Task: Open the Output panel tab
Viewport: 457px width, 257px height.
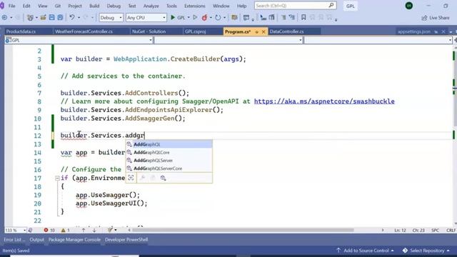Action: pos(36,240)
